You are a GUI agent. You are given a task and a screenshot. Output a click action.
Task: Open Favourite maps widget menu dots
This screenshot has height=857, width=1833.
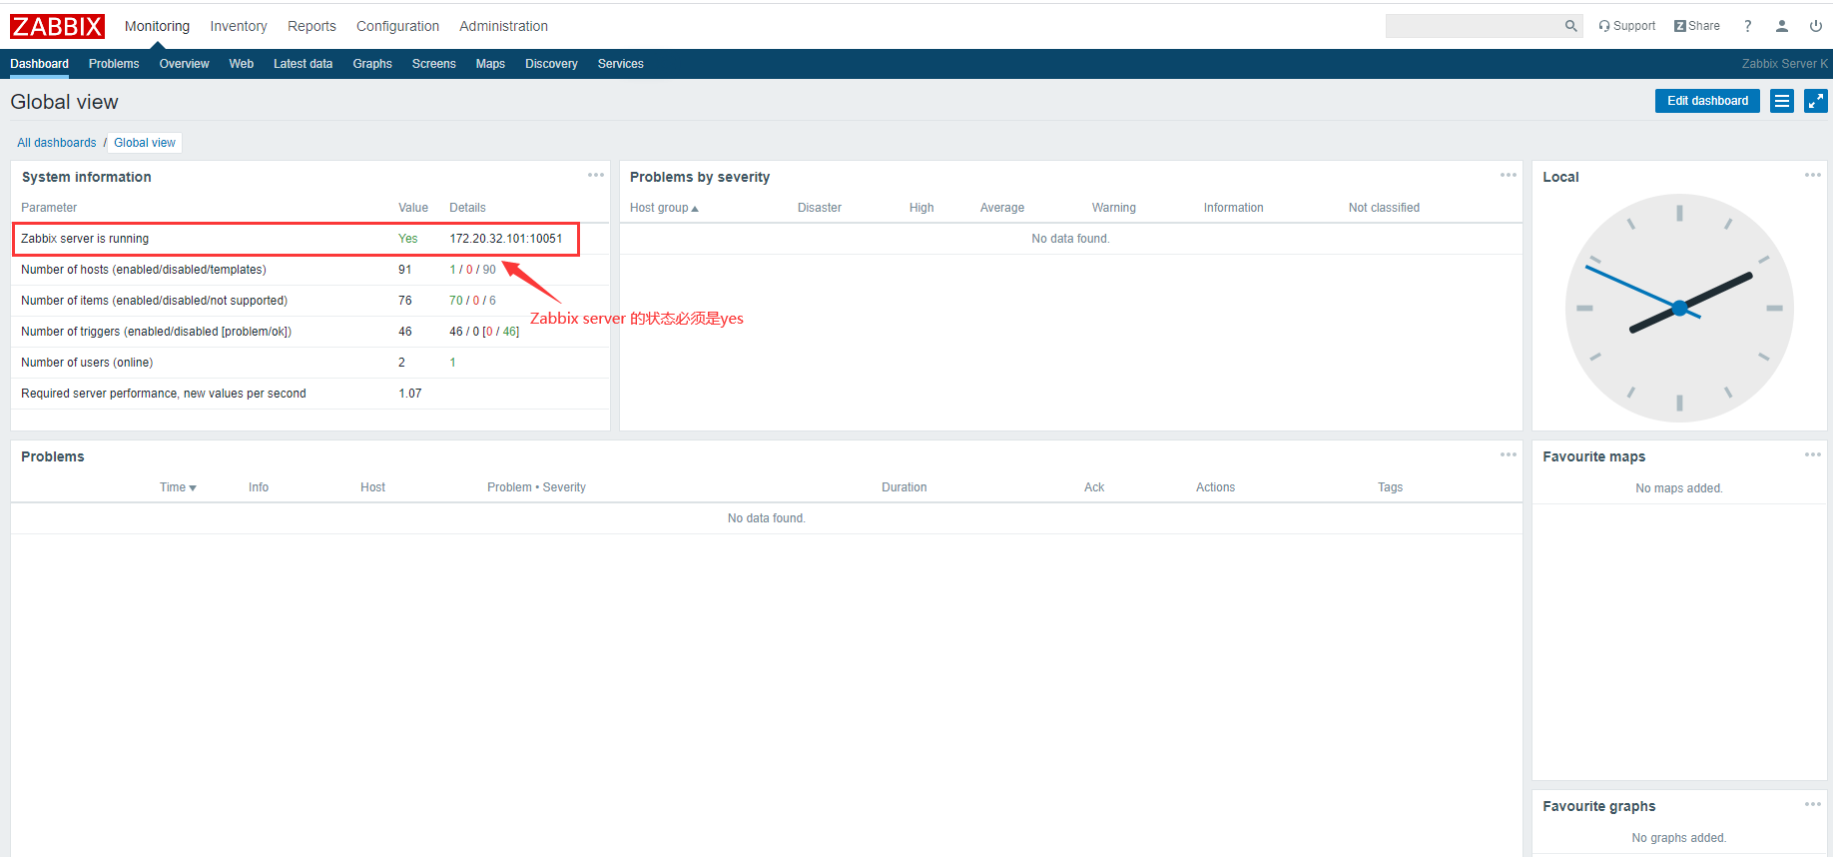pos(1813,454)
